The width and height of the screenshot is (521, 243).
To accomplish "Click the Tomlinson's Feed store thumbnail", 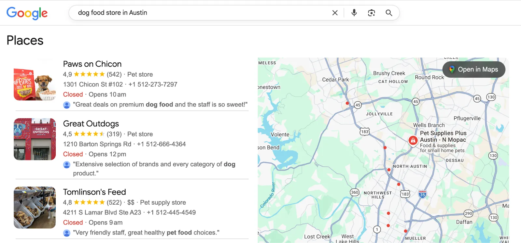I will point(35,207).
